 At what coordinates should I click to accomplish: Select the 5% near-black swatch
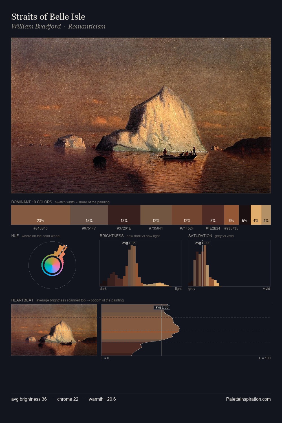(245, 215)
